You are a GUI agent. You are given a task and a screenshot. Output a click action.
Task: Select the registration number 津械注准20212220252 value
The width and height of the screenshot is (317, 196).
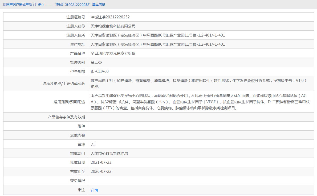click(x=110, y=17)
